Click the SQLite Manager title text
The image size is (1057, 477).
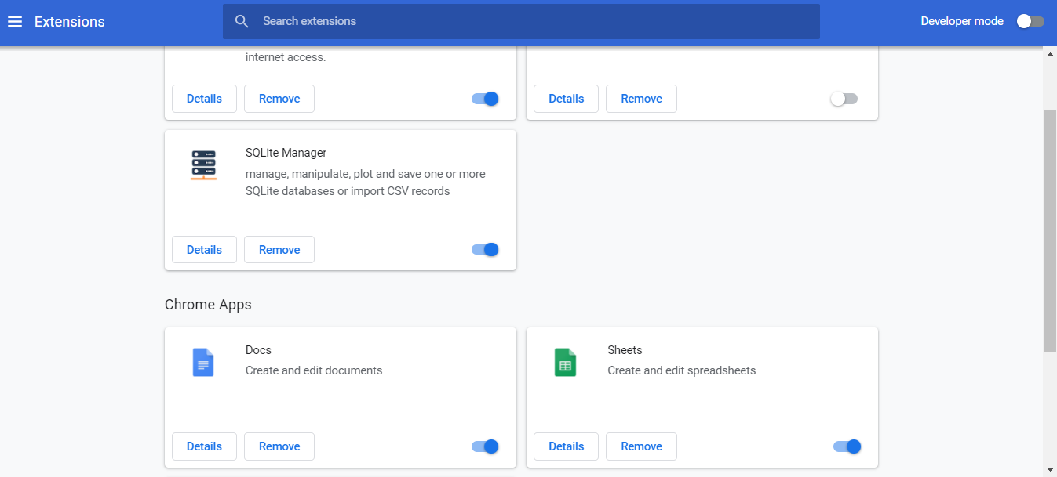click(286, 153)
